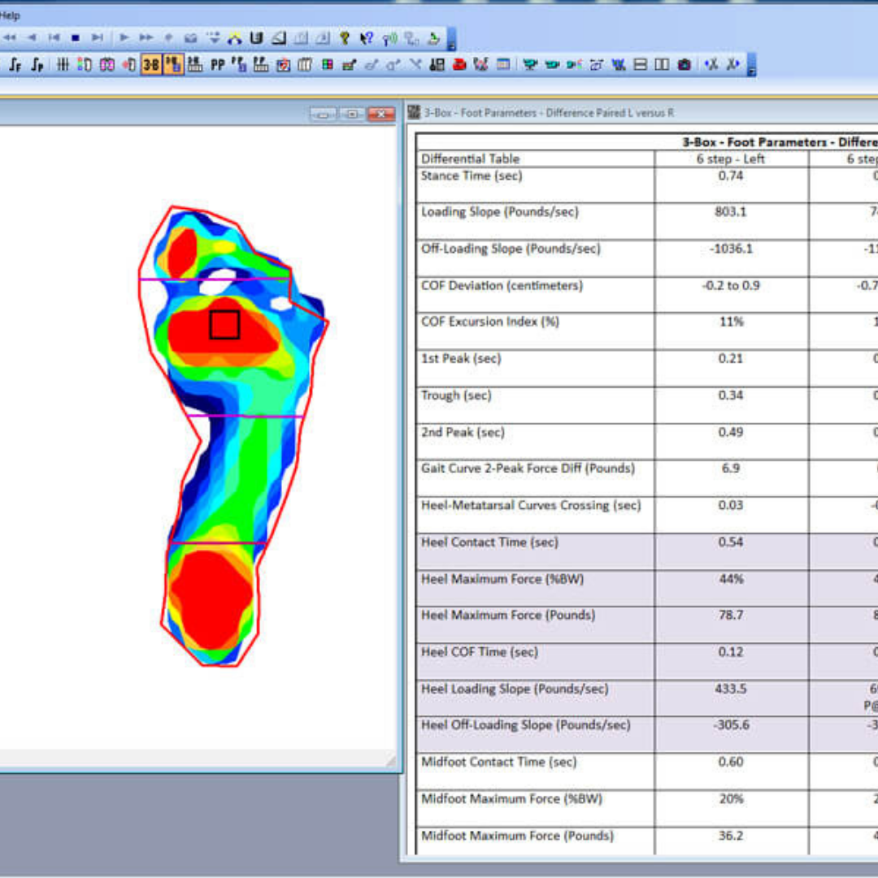Open the Help menu
Image resolution: width=878 pixels, height=878 pixels.
tap(10, 15)
